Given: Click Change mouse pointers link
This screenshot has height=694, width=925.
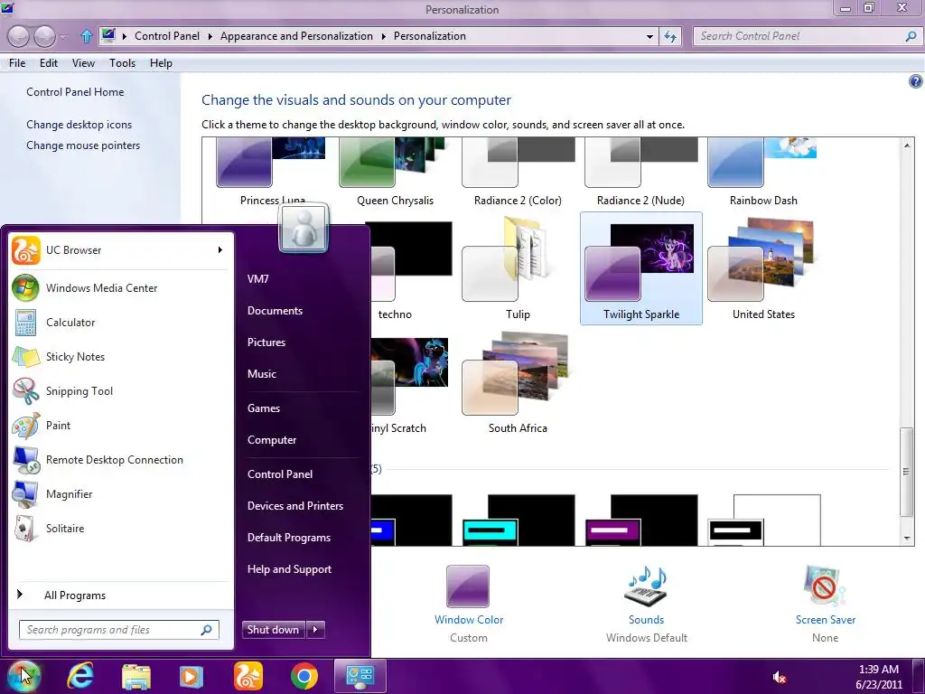Looking at the screenshot, I should 83,145.
